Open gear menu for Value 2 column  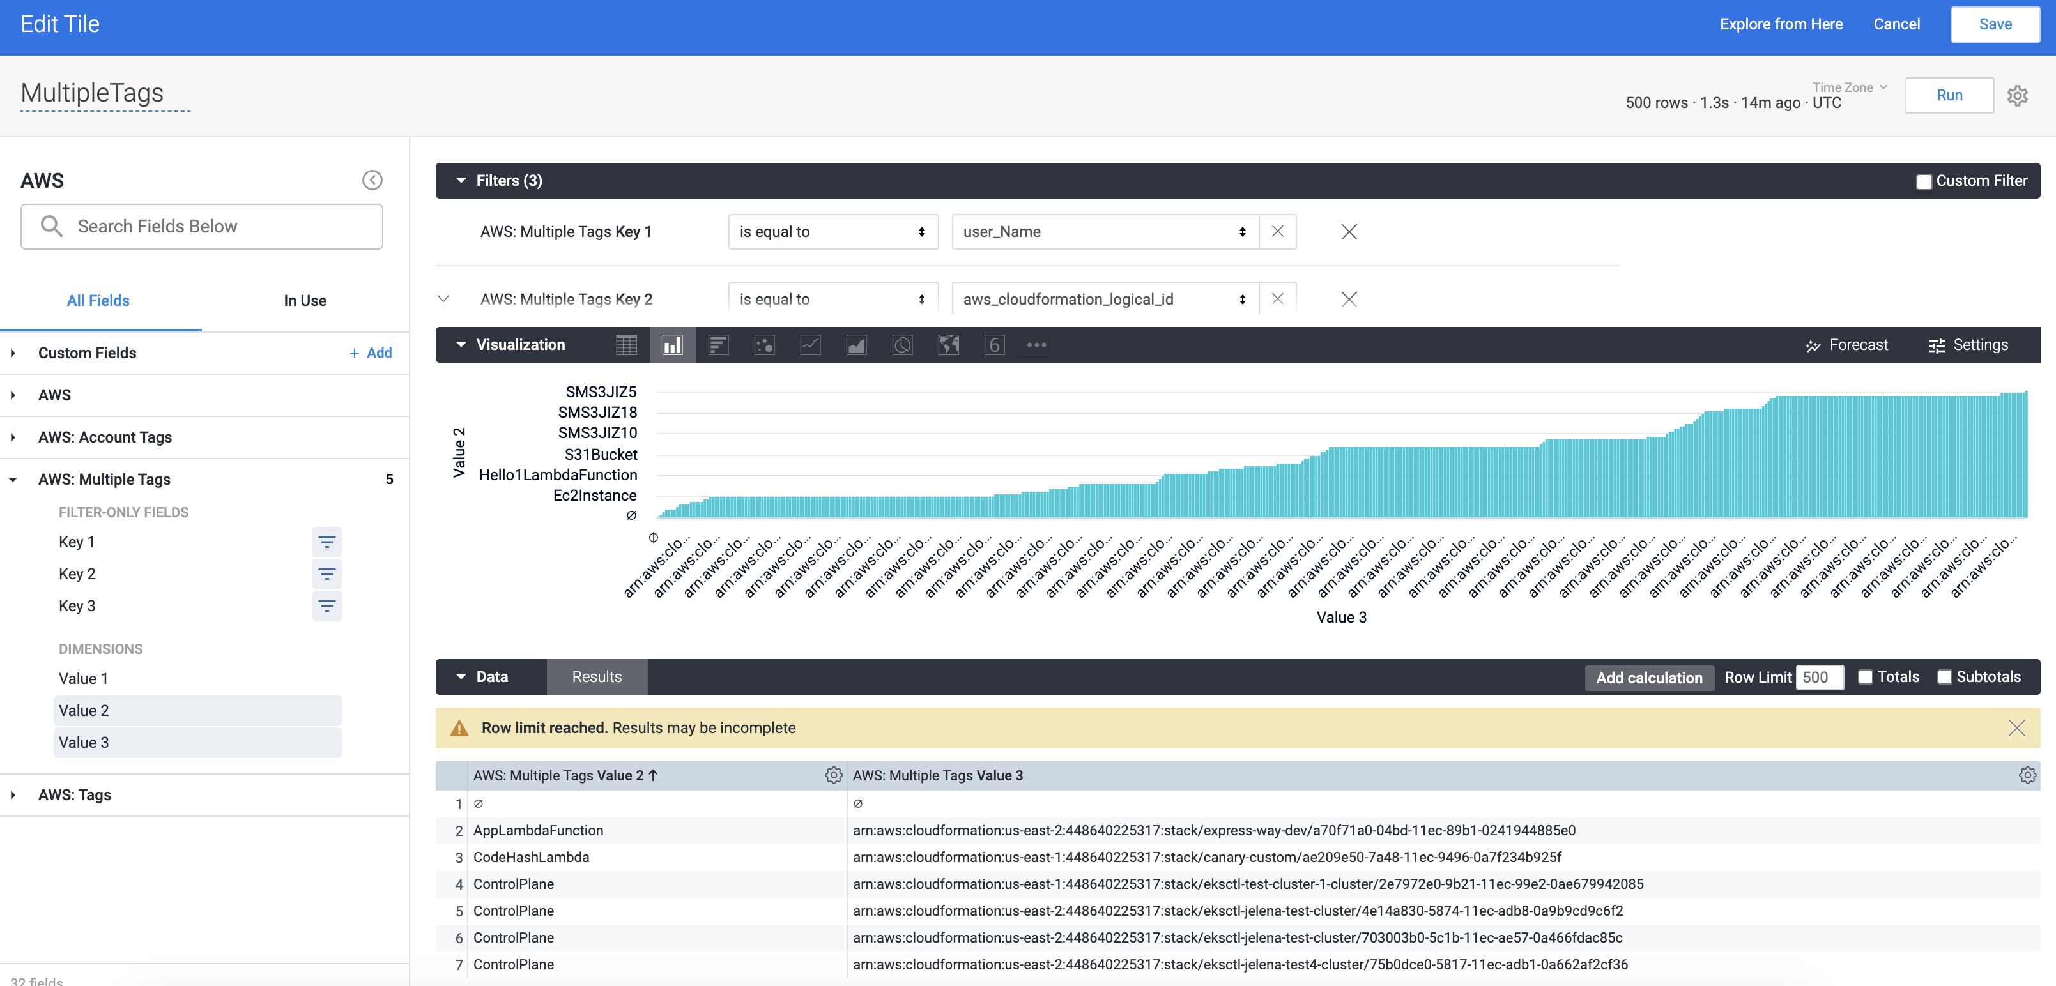point(833,775)
